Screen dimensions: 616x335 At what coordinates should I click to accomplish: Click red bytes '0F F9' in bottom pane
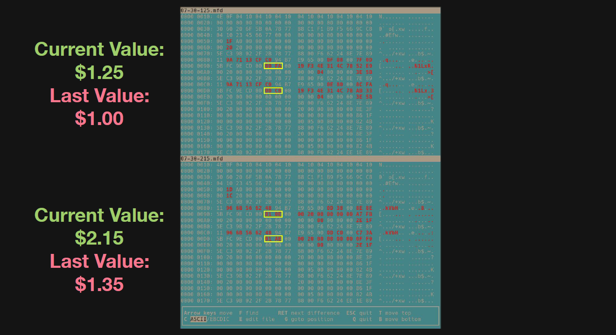pos(364,239)
